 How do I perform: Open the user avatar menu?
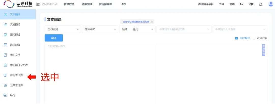coord(271,4)
